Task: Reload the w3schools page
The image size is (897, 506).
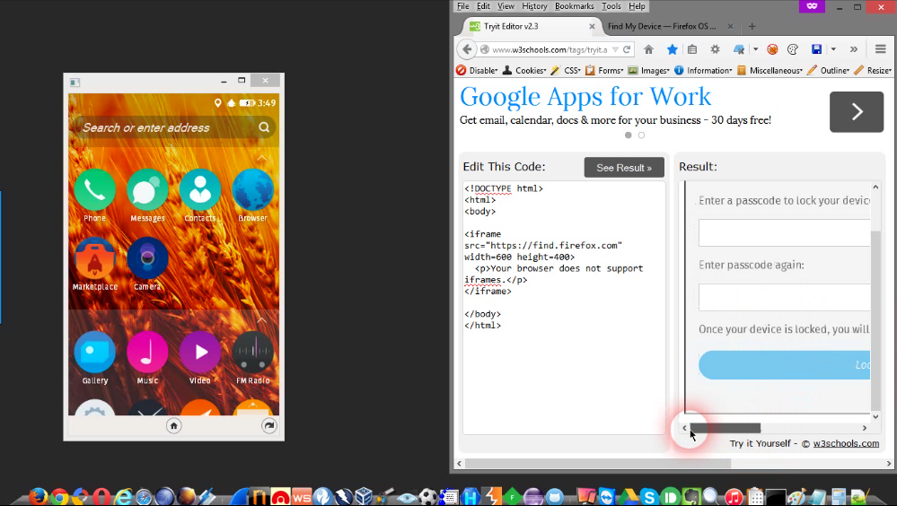Action: pos(627,49)
